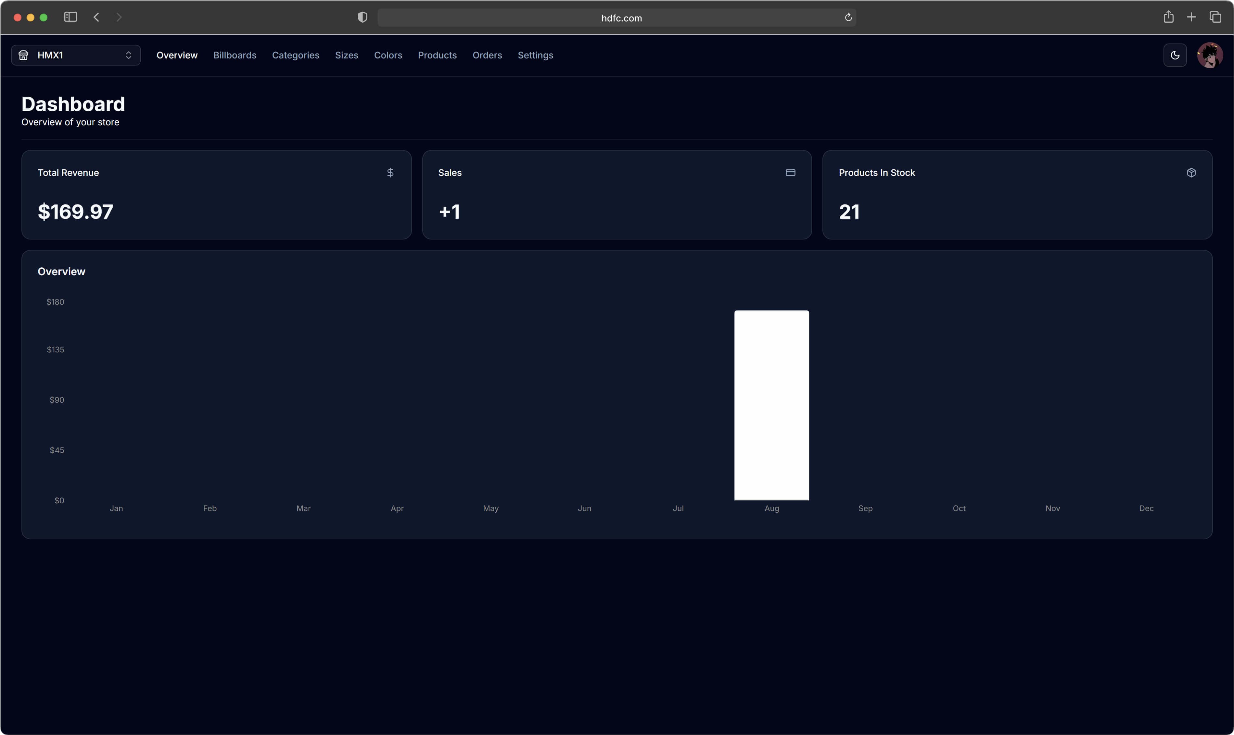
Task: Click the forward navigation arrow
Action: coord(119,17)
